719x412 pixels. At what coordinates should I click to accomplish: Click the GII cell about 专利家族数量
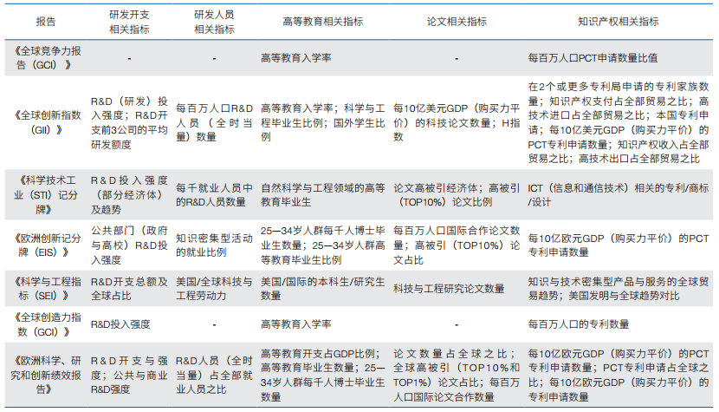pyautogui.click(x=619, y=122)
